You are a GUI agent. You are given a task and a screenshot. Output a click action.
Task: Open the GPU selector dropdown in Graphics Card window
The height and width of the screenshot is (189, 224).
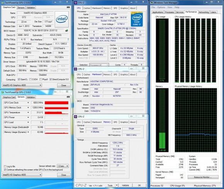tap(22, 85)
